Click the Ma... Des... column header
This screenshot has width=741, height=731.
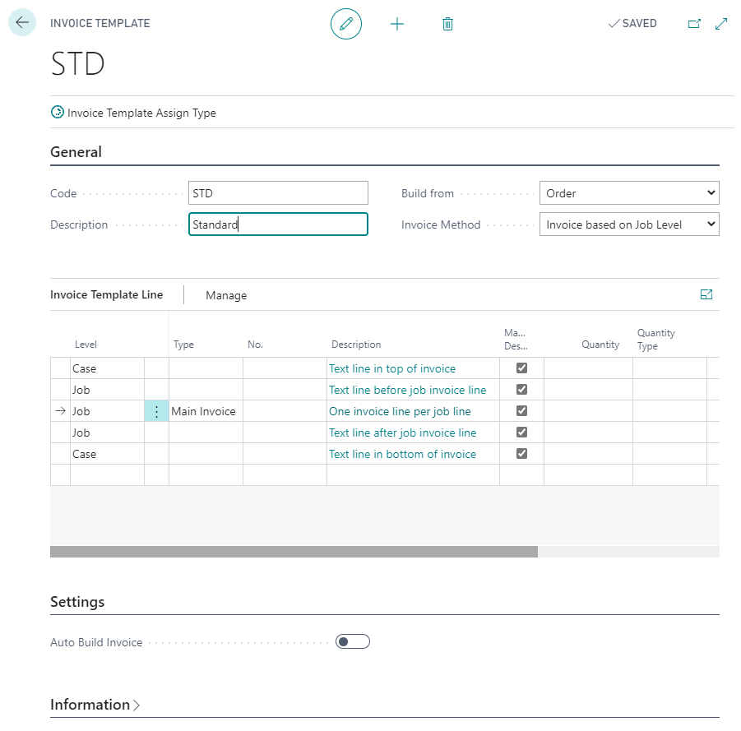click(516, 340)
